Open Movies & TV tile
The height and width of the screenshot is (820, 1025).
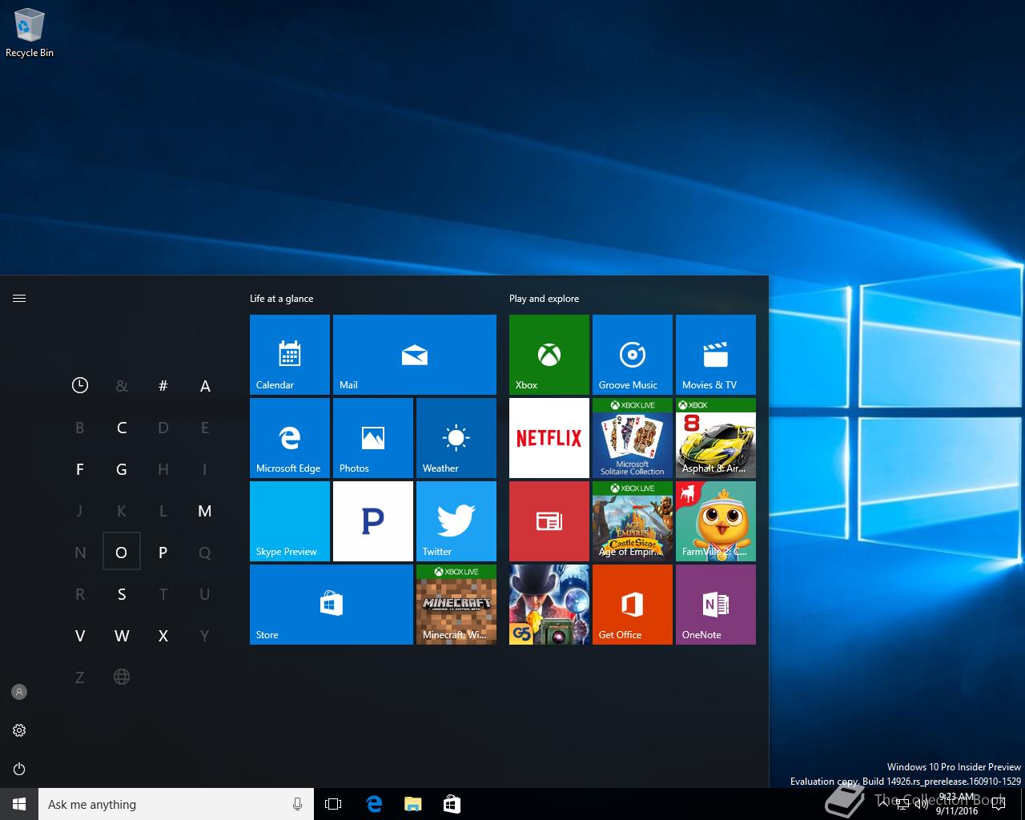click(x=716, y=355)
